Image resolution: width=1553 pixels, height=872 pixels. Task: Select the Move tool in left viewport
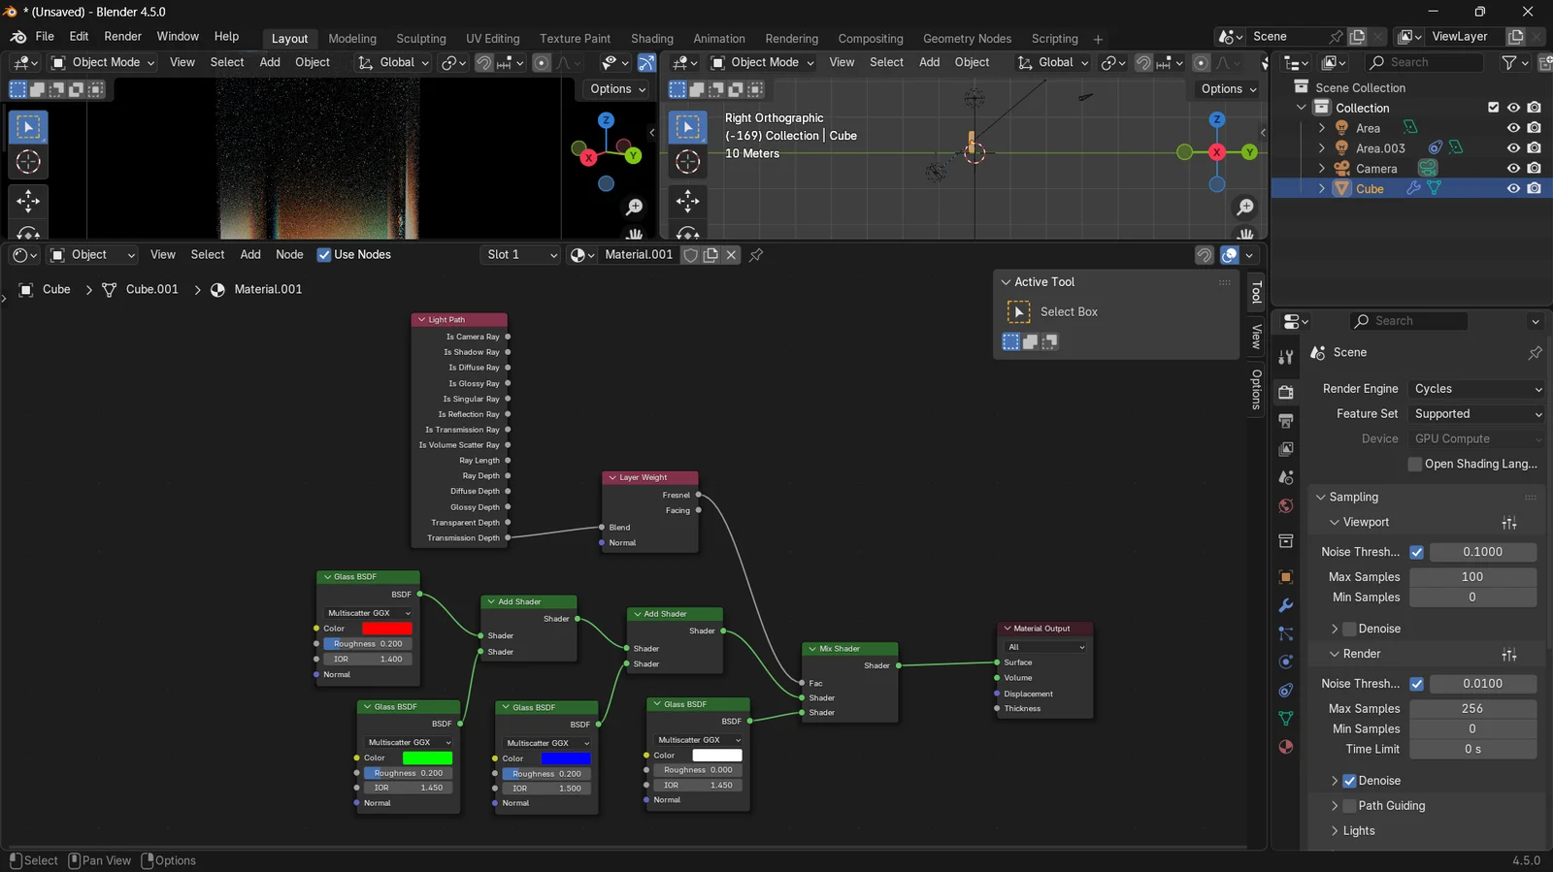[28, 201]
